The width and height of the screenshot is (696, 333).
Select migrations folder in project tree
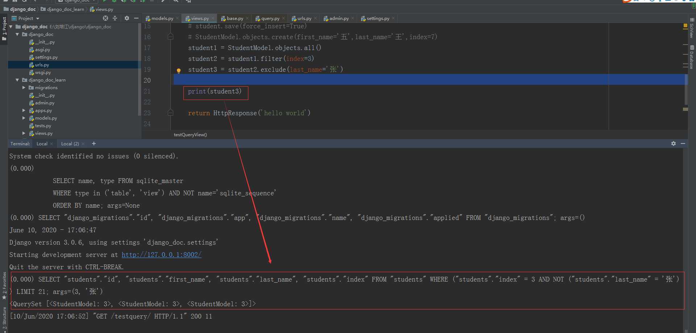point(46,88)
